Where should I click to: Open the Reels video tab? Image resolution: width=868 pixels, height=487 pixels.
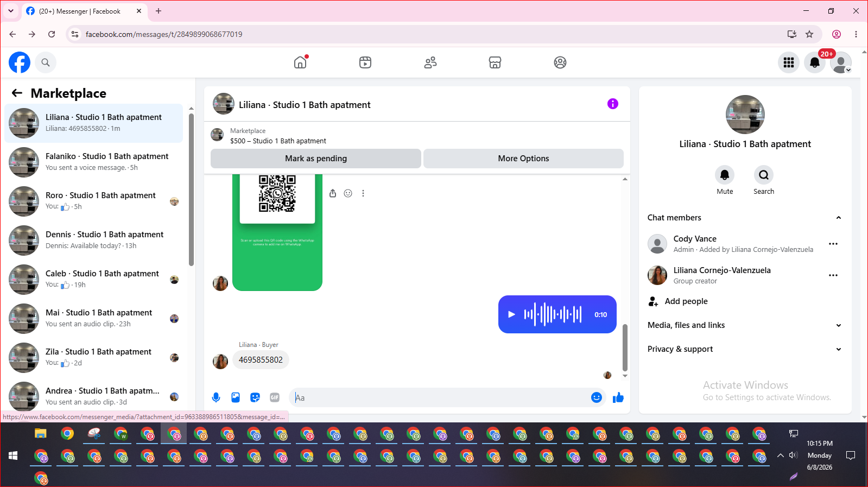point(365,62)
